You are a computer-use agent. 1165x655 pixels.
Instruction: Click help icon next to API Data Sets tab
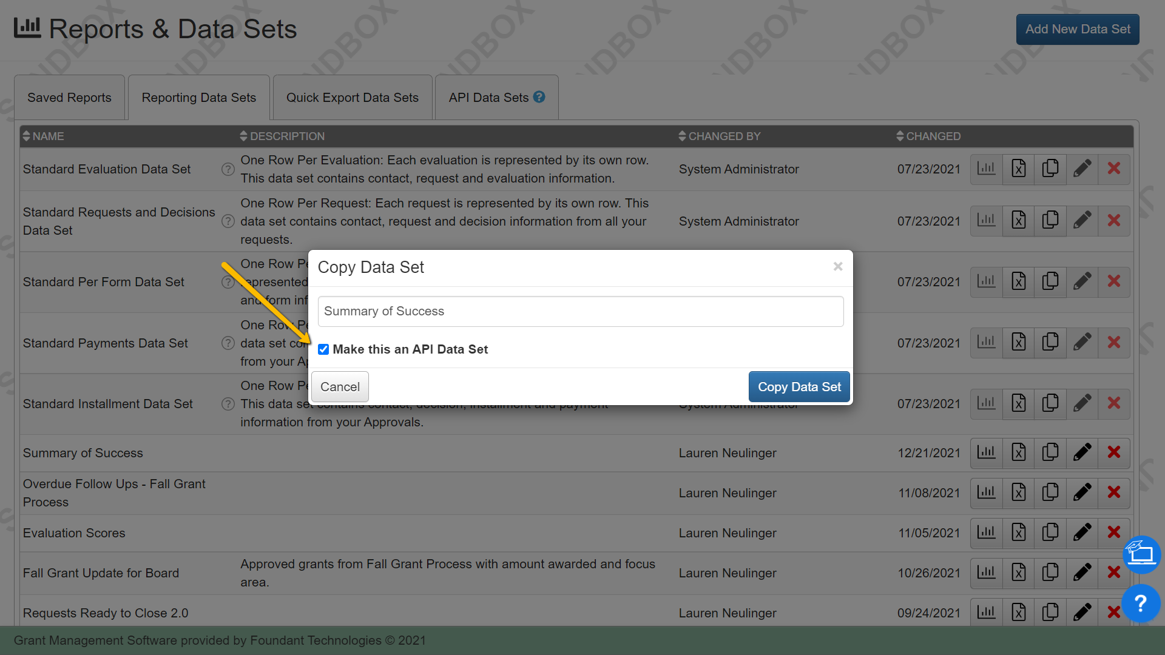(x=539, y=97)
